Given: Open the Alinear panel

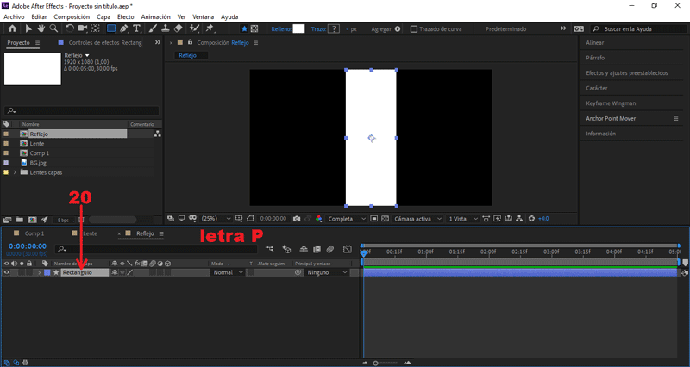Looking at the screenshot, I should point(595,42).
